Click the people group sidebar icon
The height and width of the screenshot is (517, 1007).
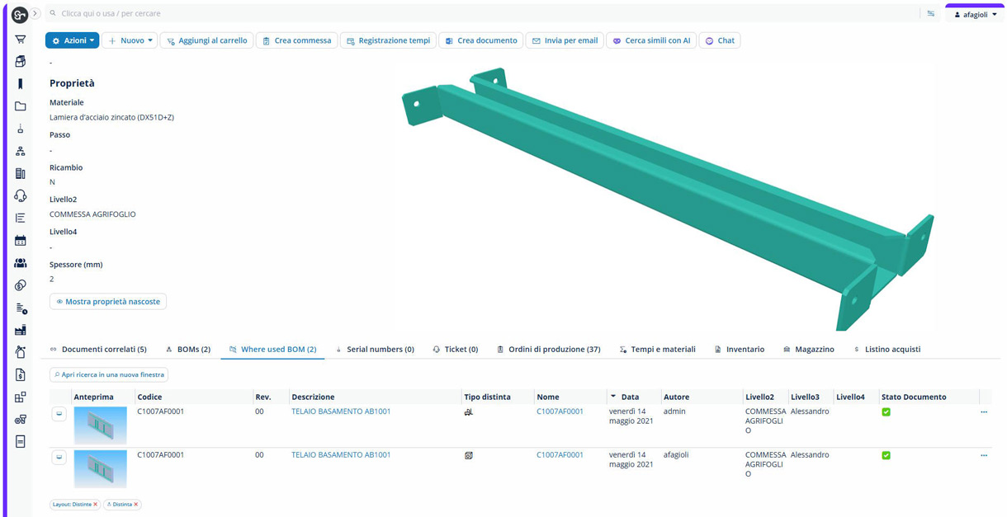21,263
